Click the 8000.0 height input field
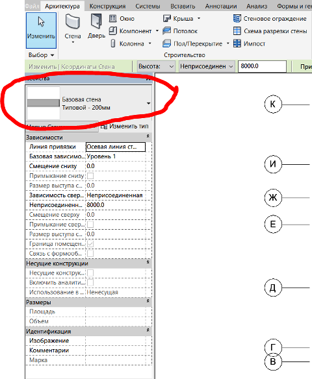This screenshot has height=379, width=312. pos(262,66)
